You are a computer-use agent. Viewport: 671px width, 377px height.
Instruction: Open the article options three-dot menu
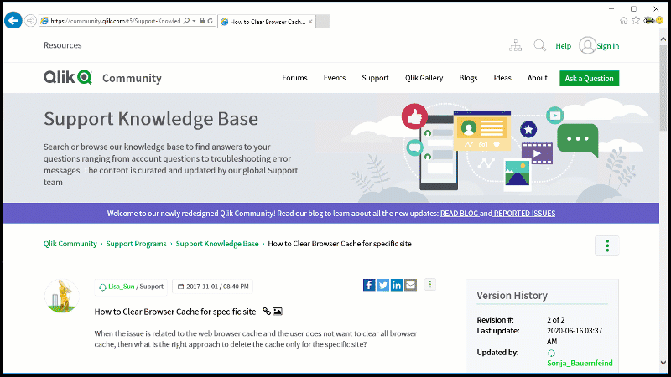tap(430, 285)
